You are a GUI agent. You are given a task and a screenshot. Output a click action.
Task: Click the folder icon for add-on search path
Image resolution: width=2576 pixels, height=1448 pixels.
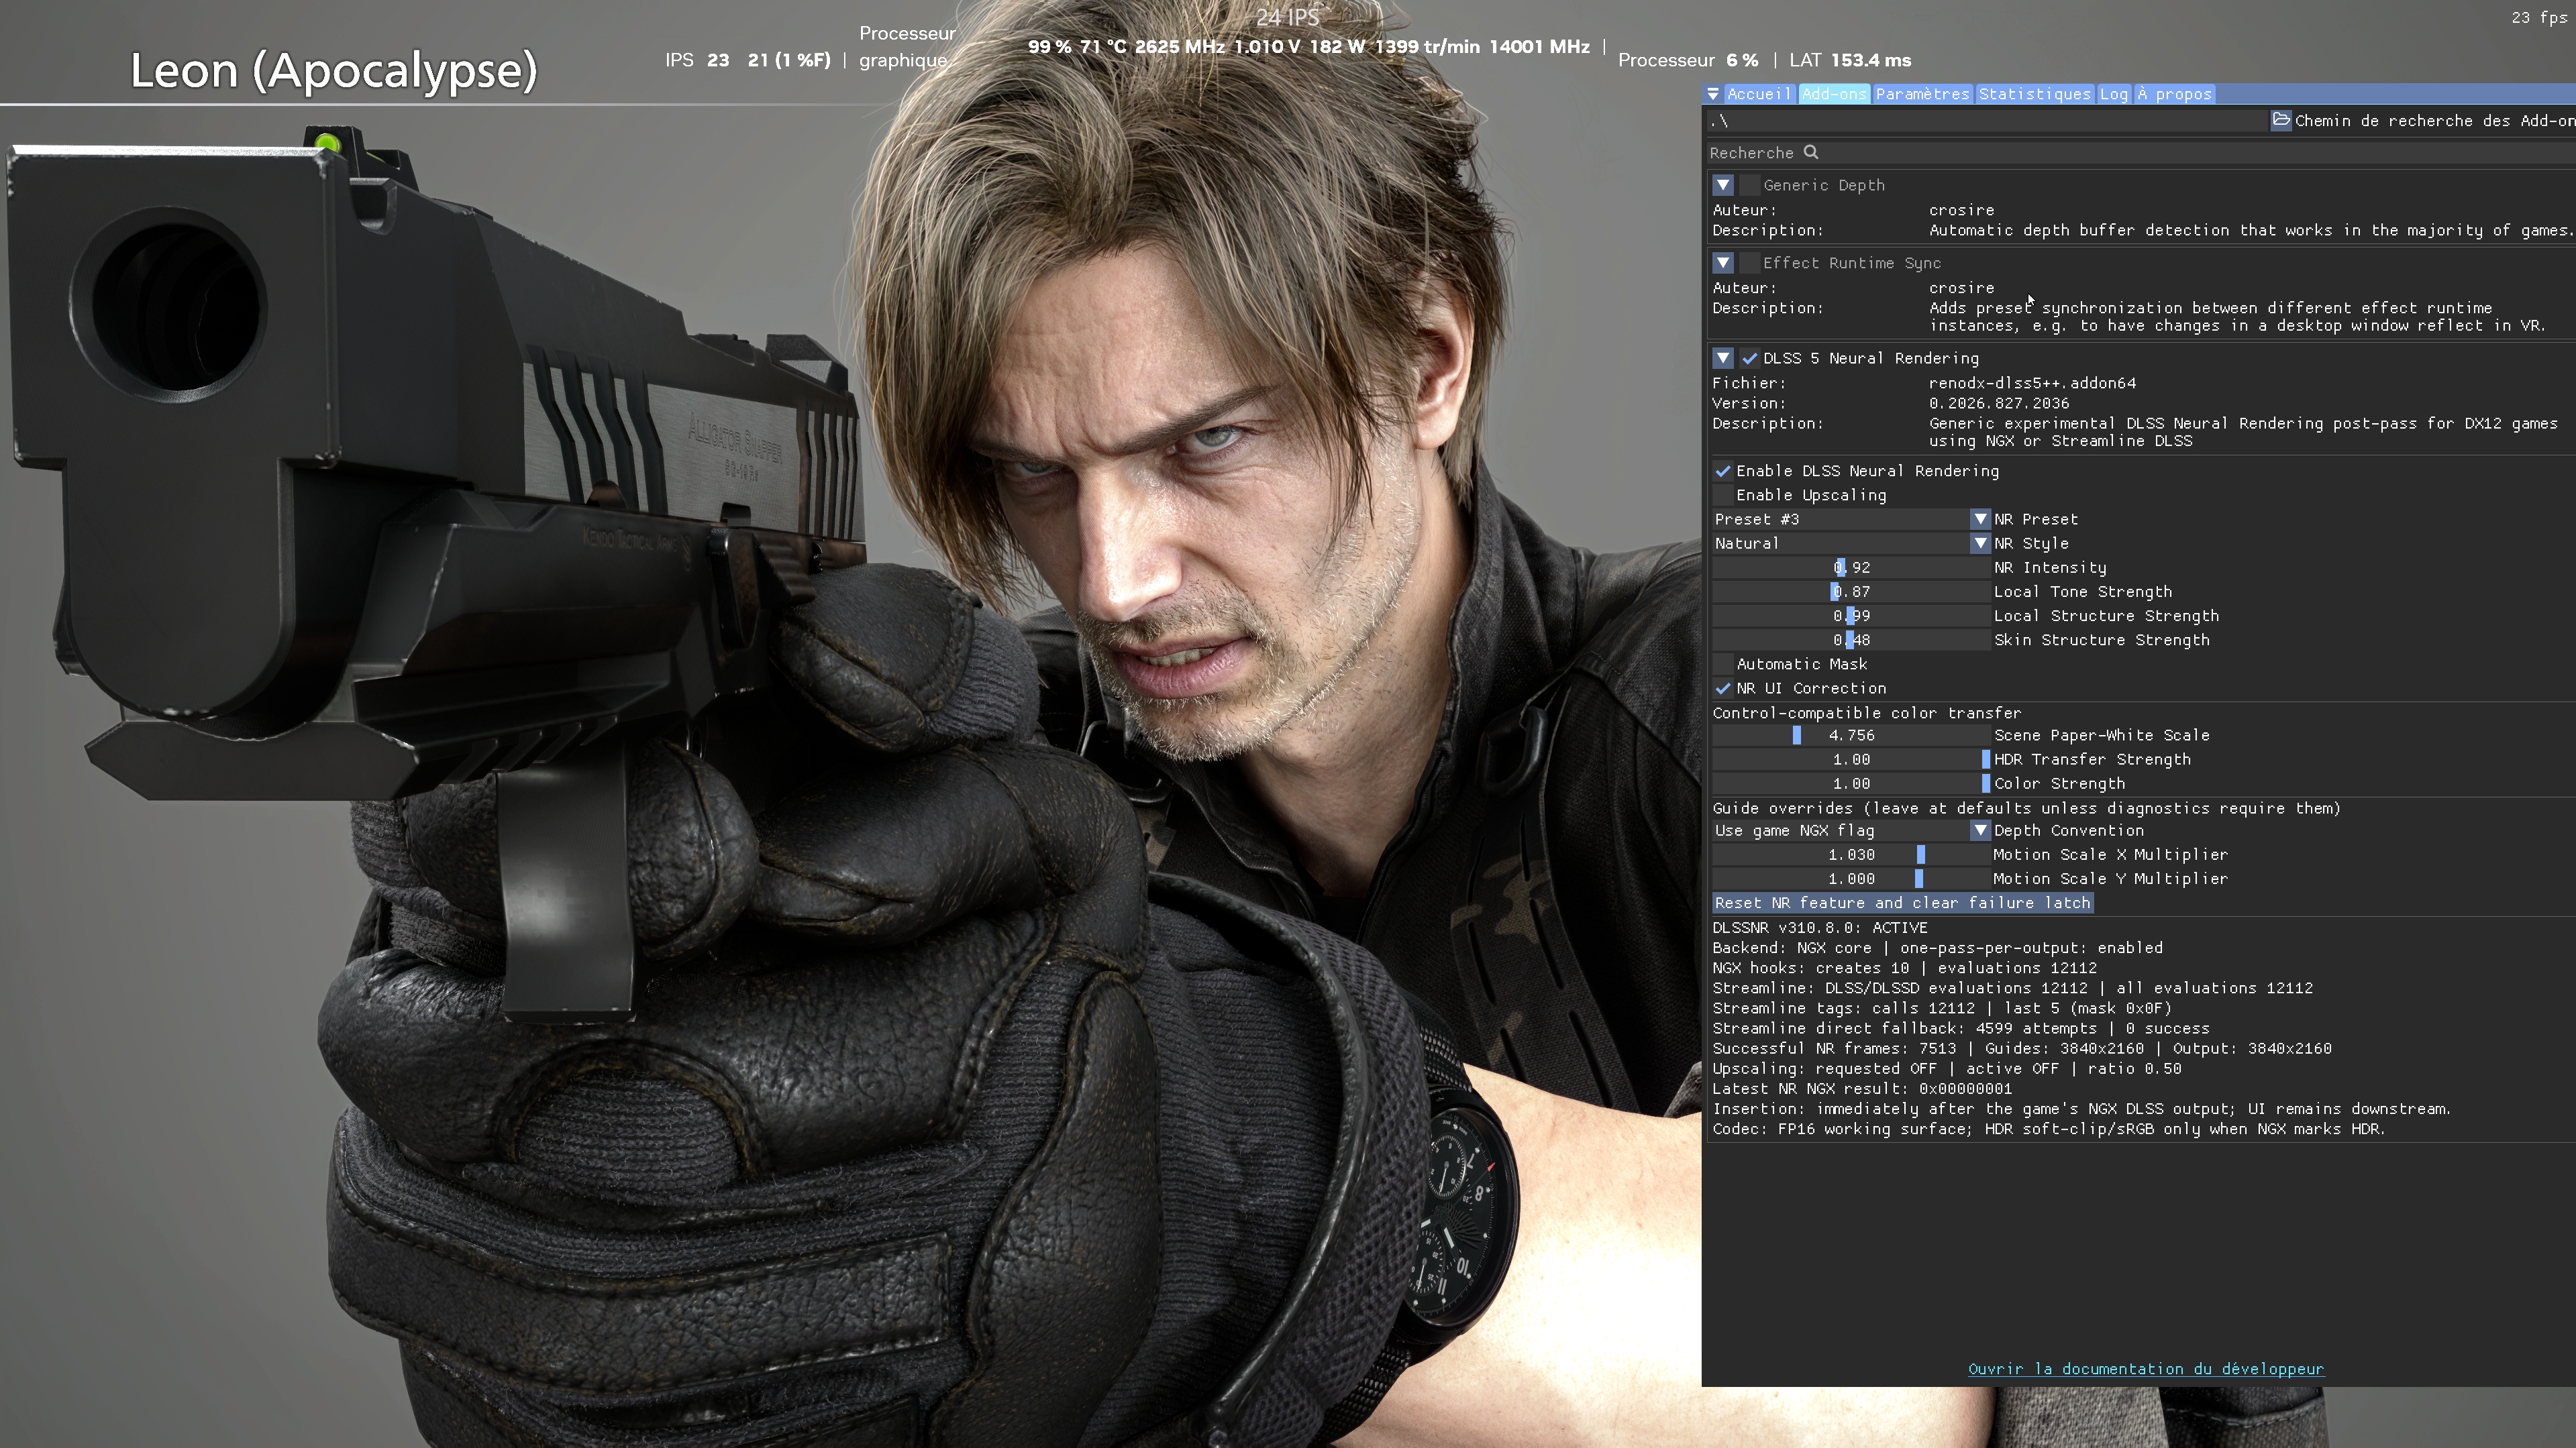[2281, 121]
